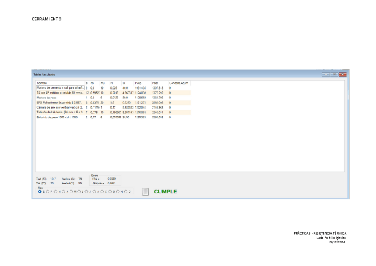Click the Tablas Resultado title bar text
The image size is (376, 266).
44,74
